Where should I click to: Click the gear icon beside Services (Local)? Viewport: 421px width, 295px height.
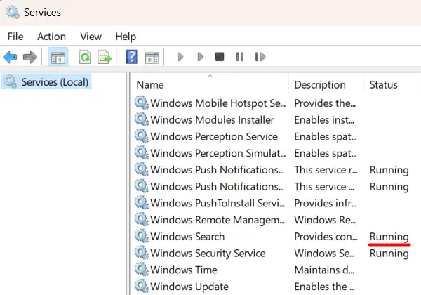tap(11, 81)
